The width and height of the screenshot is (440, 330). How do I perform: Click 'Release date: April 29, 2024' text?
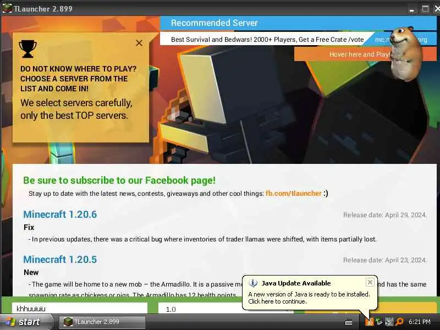[385, 215]
